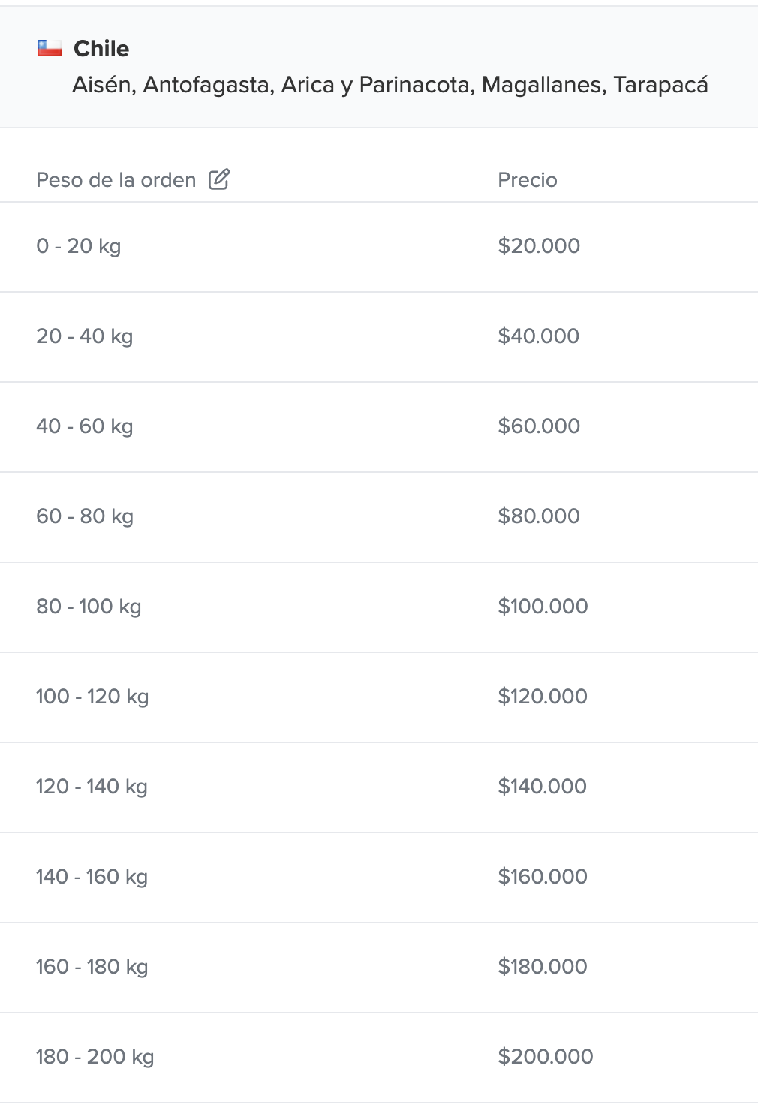Select the 20 - 40 kg weight range

click(85, 336)
